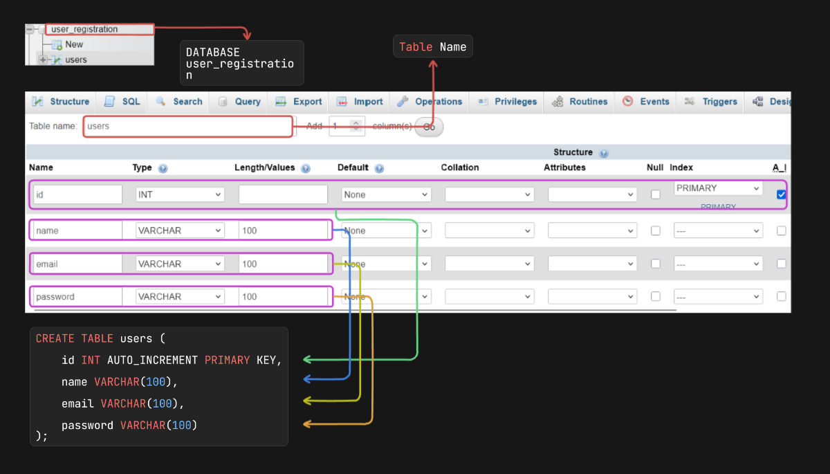830x474 pixels.
Task: Open the Search tab
Action: (178, 102)
